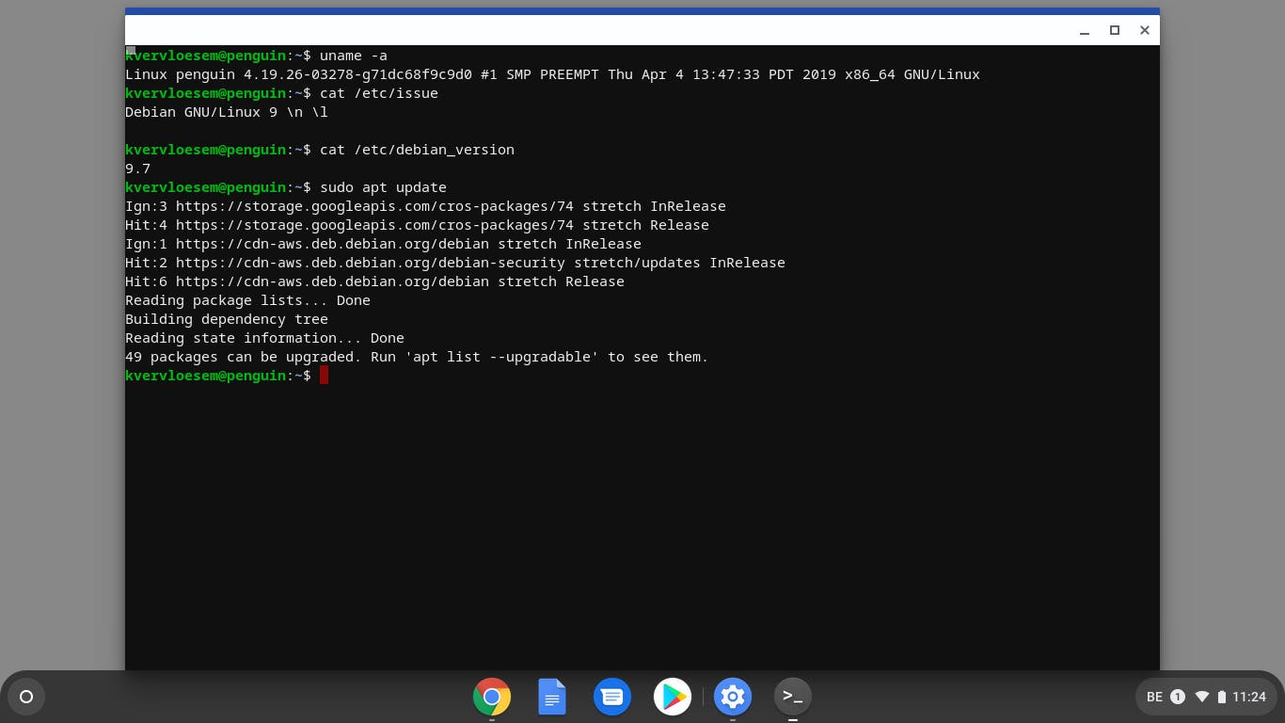This screenshot has width=1285, height=723.
Task: Click the red terminal cursor block
Action: tap(324, 376)
